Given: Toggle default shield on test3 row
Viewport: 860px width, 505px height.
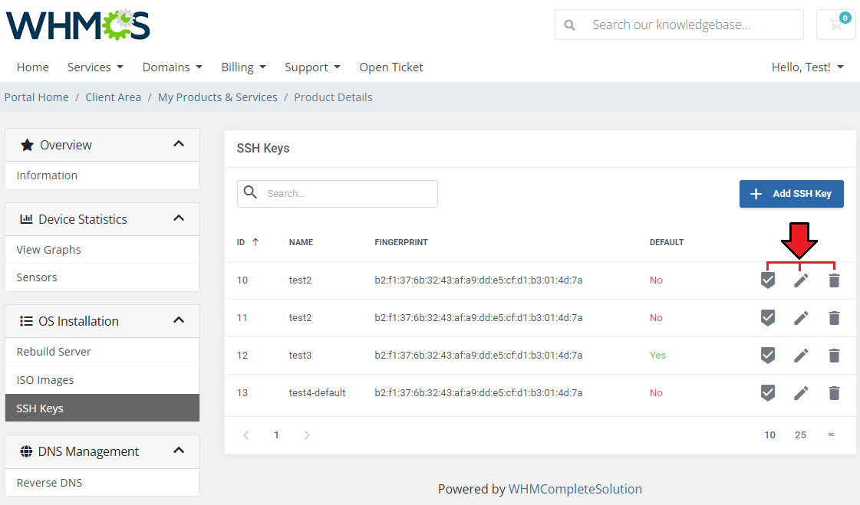Looking at the screenshot, I should pyautogui.click(x=767, y=356).
